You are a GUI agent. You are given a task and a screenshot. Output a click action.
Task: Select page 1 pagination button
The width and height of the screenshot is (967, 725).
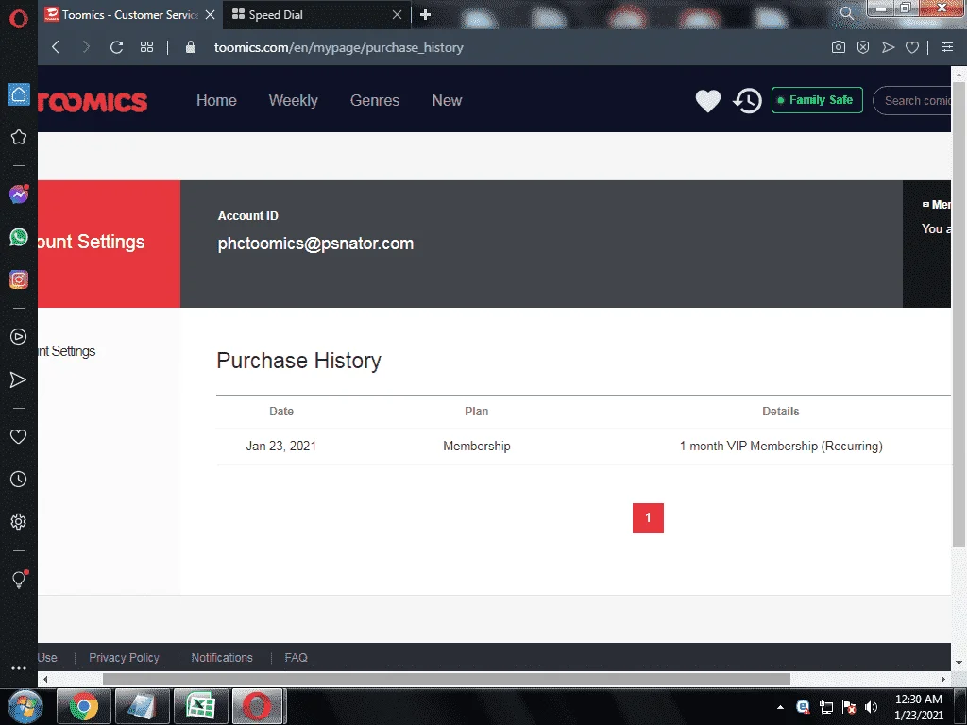[x=648, y=518]
